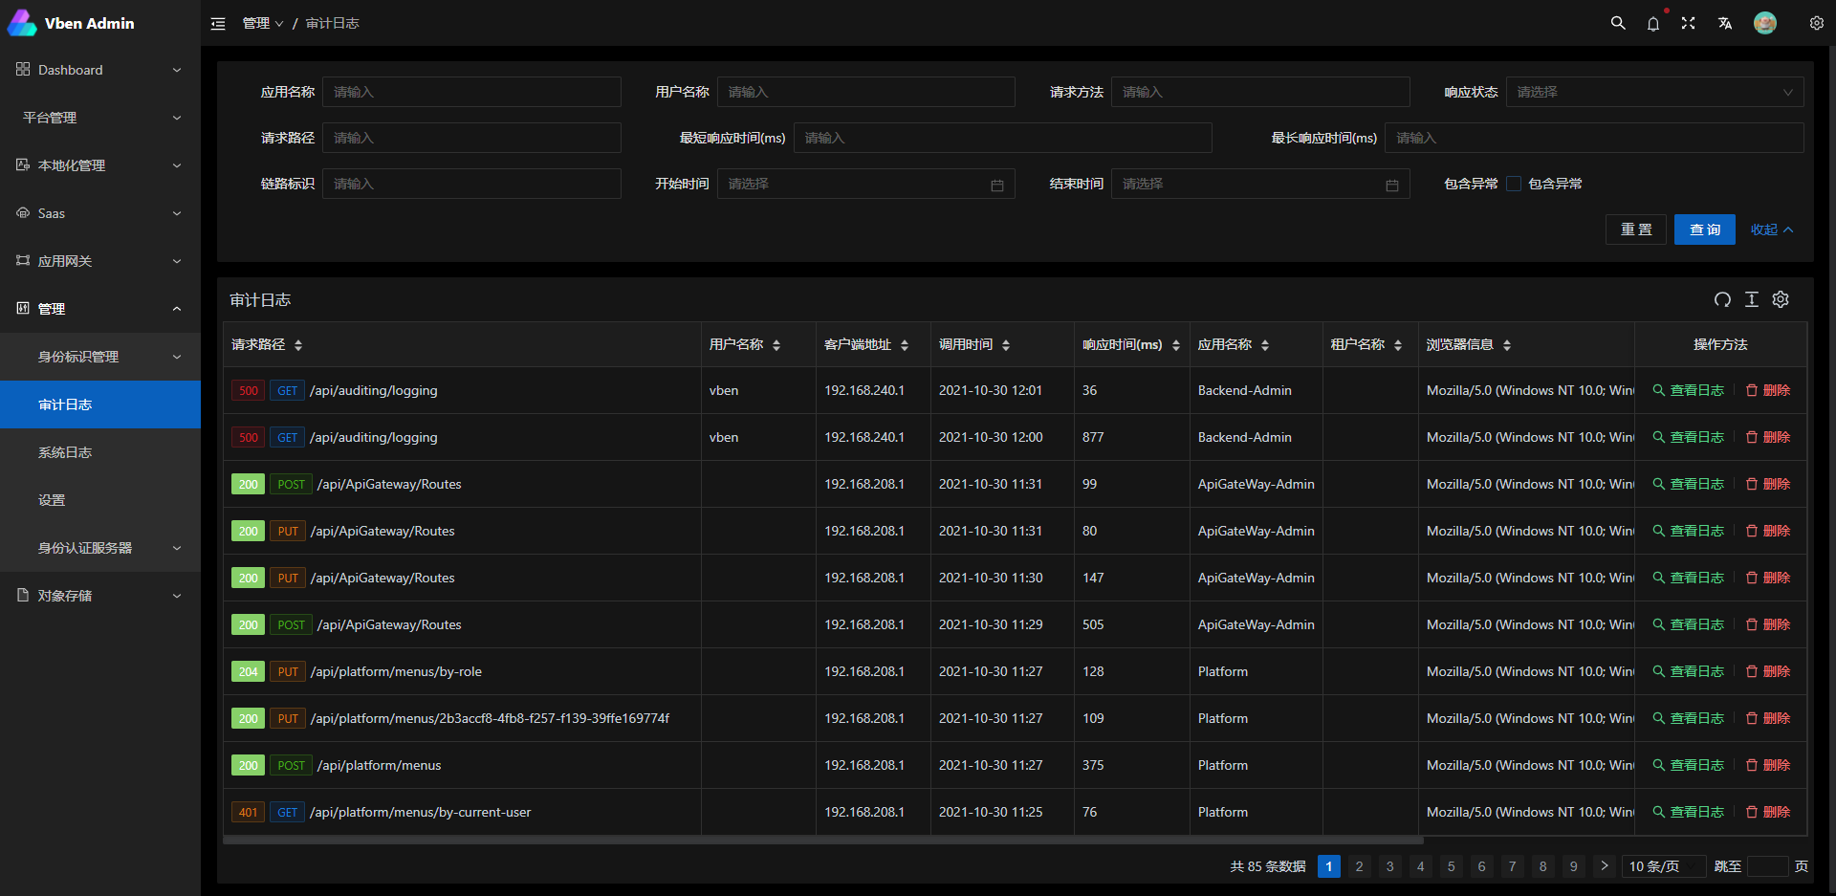Image resolution: width=1836 pixels, height=896 pixels.
Task: Open the 响应状态 dropdown
Action: coord(1653,92)
